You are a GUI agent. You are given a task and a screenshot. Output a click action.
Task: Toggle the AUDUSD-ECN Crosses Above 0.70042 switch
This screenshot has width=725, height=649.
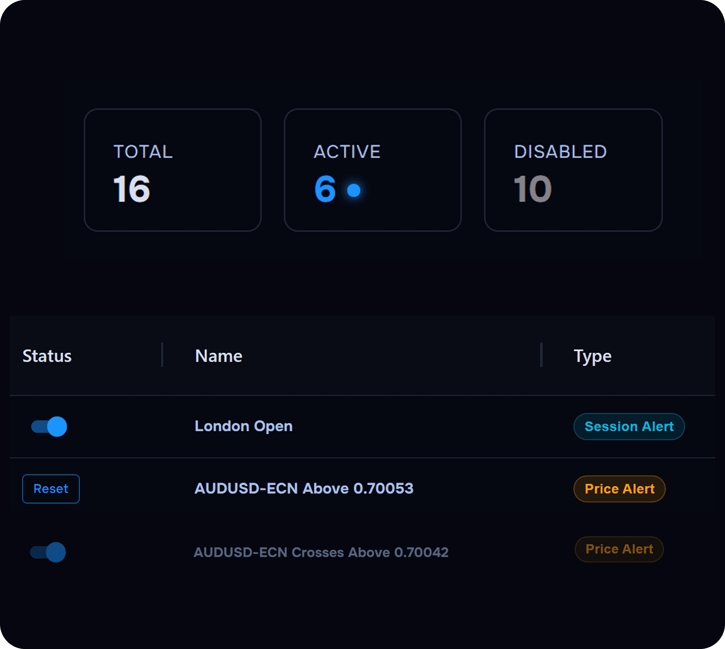tap(48, 552)
